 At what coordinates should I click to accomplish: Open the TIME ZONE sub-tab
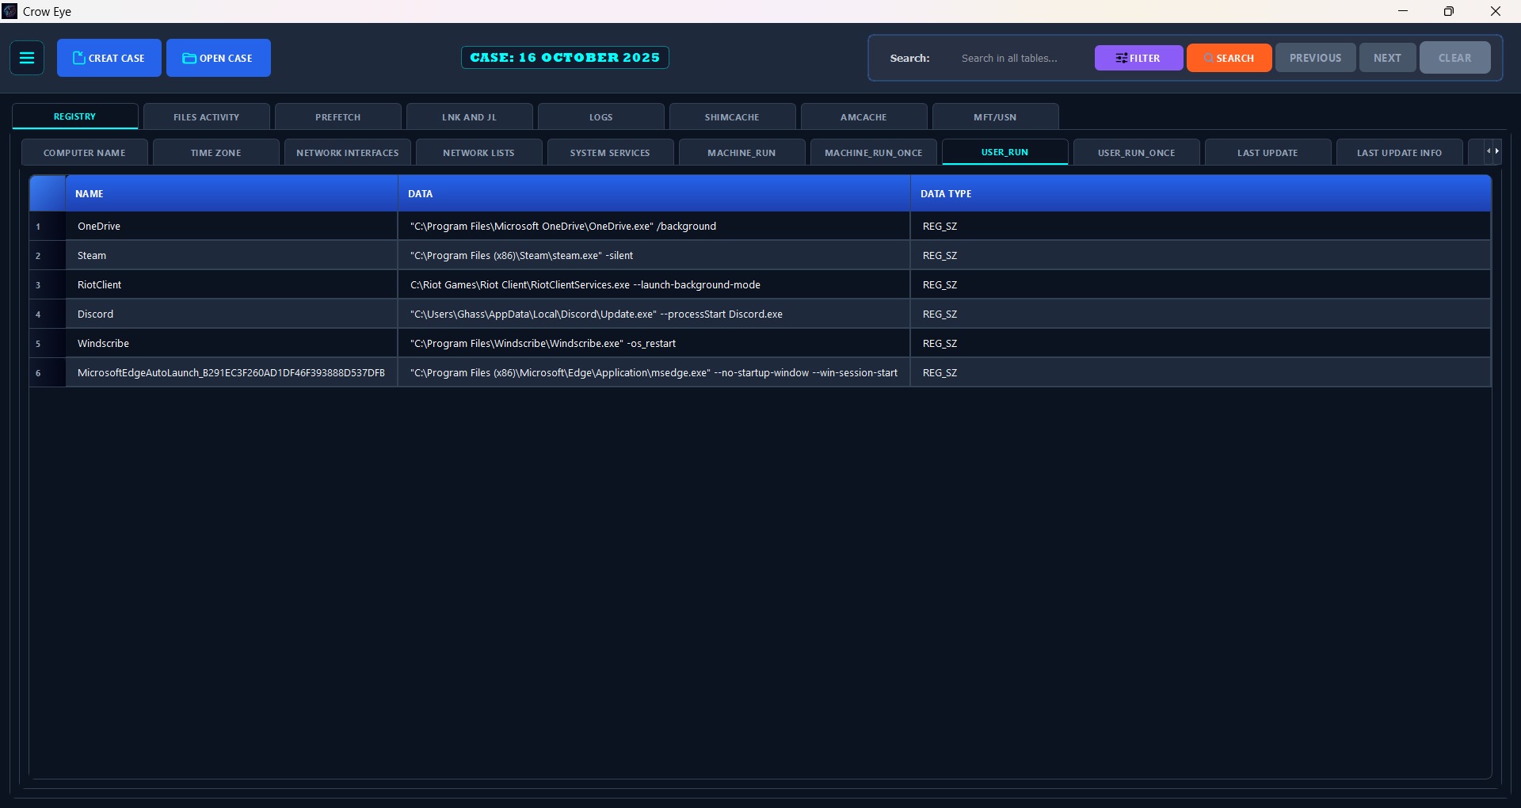click(216, 152)
